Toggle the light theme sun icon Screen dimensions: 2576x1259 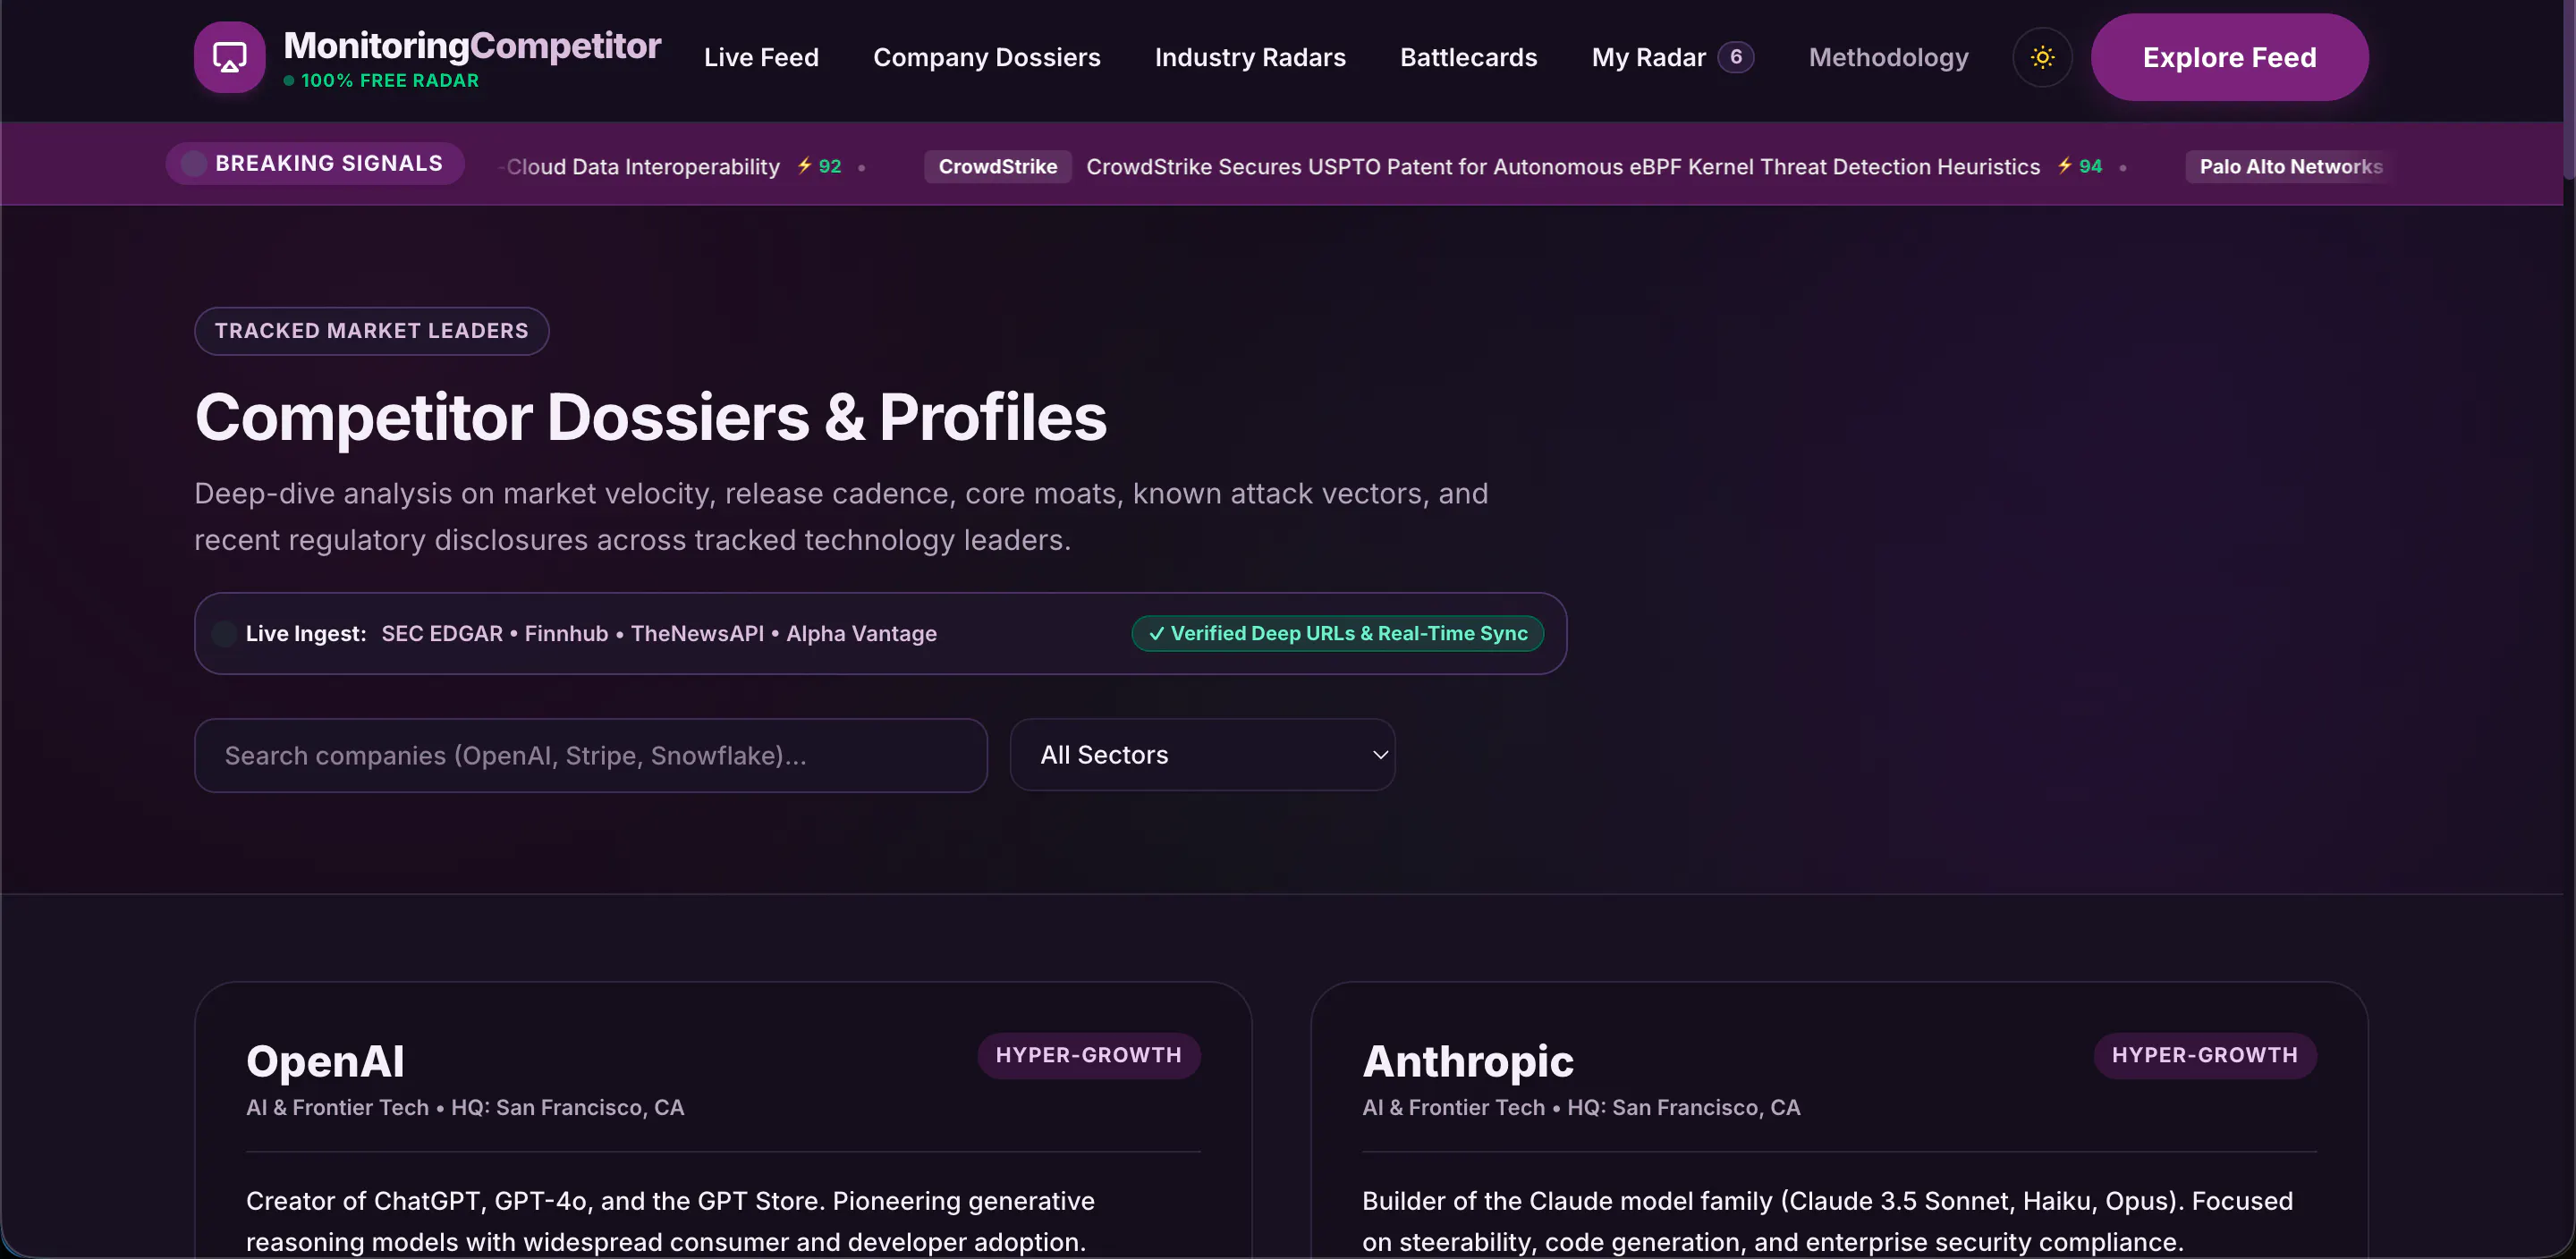[x=2042, y=57]
